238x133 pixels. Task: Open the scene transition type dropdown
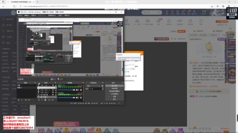tap(93, 86)
